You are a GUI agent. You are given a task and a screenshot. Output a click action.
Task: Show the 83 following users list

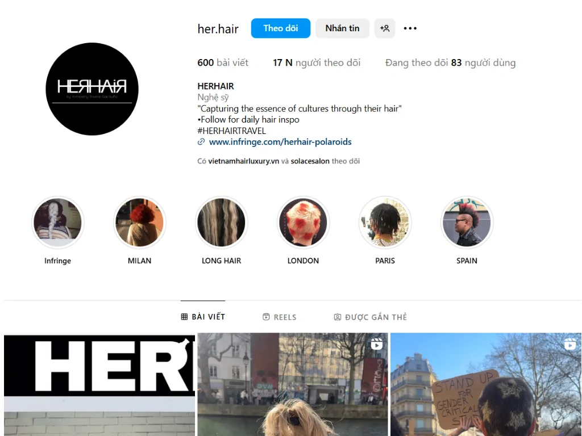coord(450,62)
